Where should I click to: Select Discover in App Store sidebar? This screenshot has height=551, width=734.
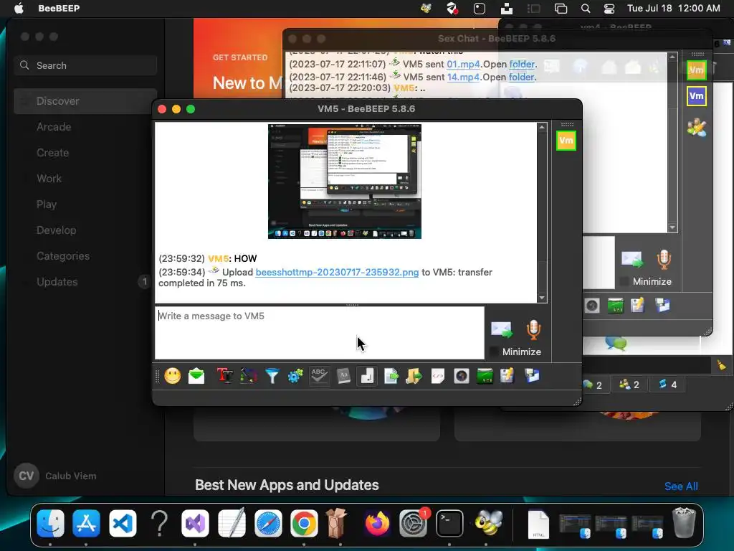coord(85,101)
